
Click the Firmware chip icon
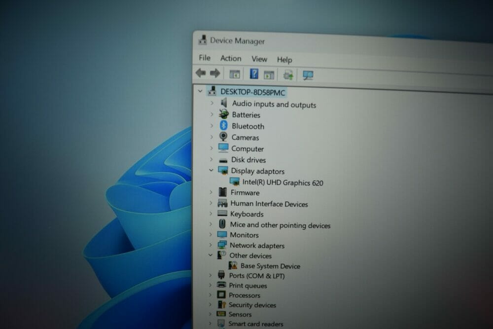[223, 192]
